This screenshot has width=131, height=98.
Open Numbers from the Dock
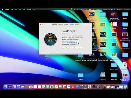pyautogui.click(x=64, y=87)
